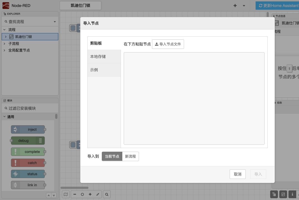Screen dimensions: 299x200
Task: Select the catch node in palette
Action: [x=28, y=163]
